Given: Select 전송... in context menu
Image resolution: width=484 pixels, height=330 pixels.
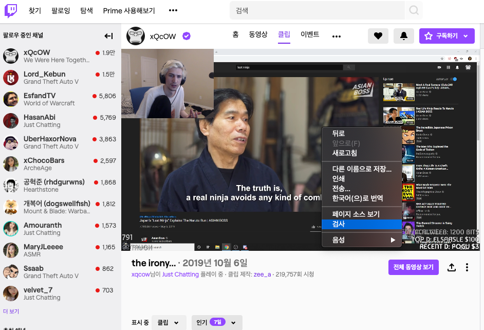Looking at the screenshot, I should tap(361, 188).
